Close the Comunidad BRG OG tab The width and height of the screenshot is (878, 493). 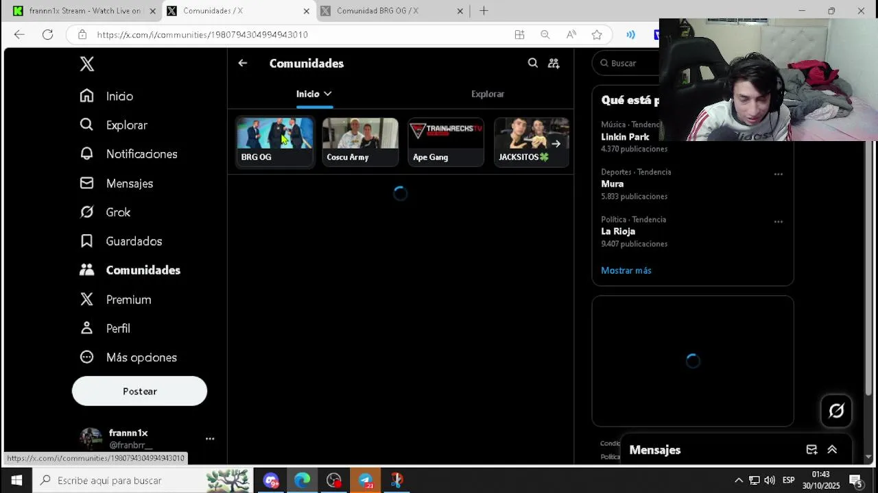click(x=460, y=11)
